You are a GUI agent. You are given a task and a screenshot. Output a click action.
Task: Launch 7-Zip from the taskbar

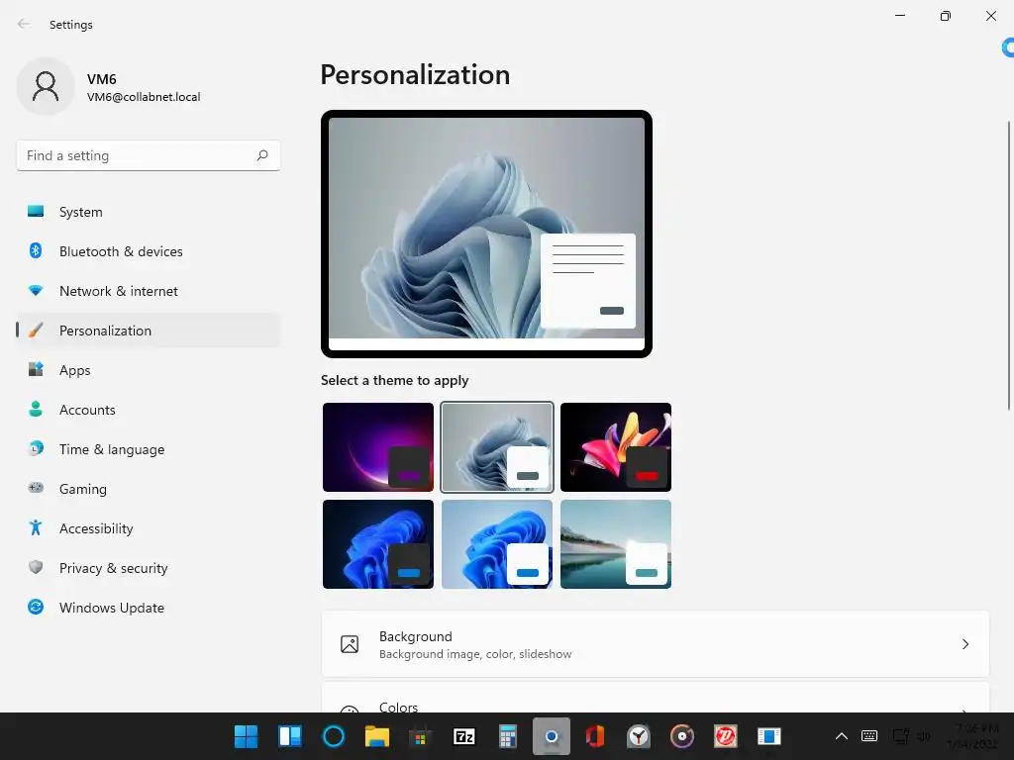pyautogui.click(x=464, y=736)
